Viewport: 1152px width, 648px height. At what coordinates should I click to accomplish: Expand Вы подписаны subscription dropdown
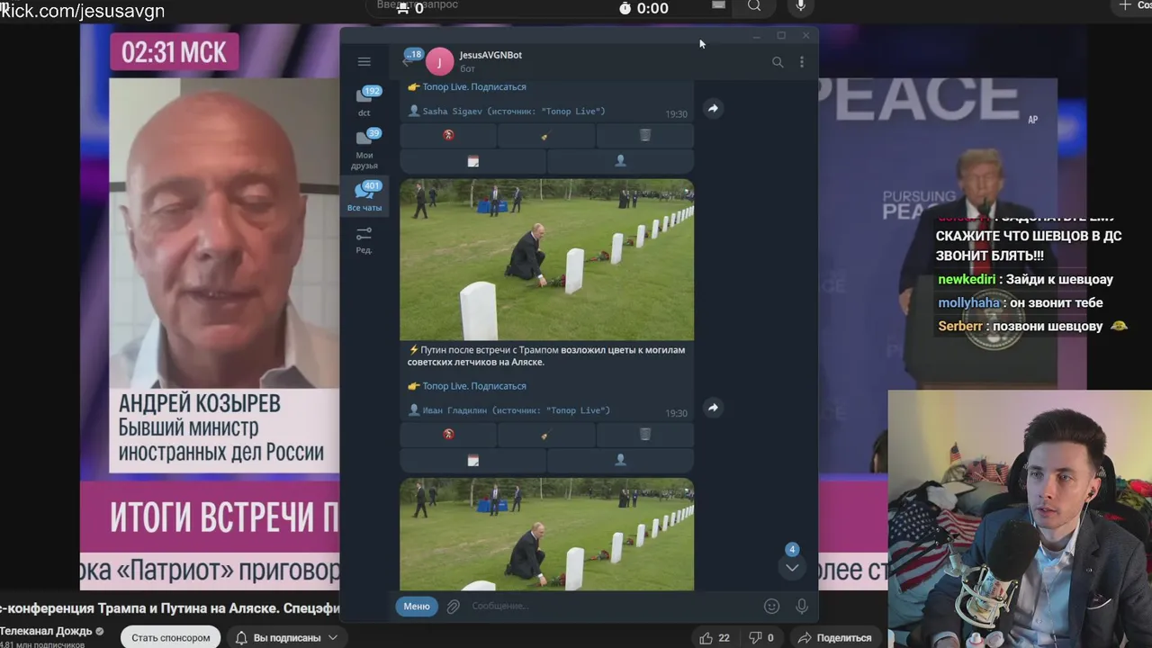coord(286,637)
